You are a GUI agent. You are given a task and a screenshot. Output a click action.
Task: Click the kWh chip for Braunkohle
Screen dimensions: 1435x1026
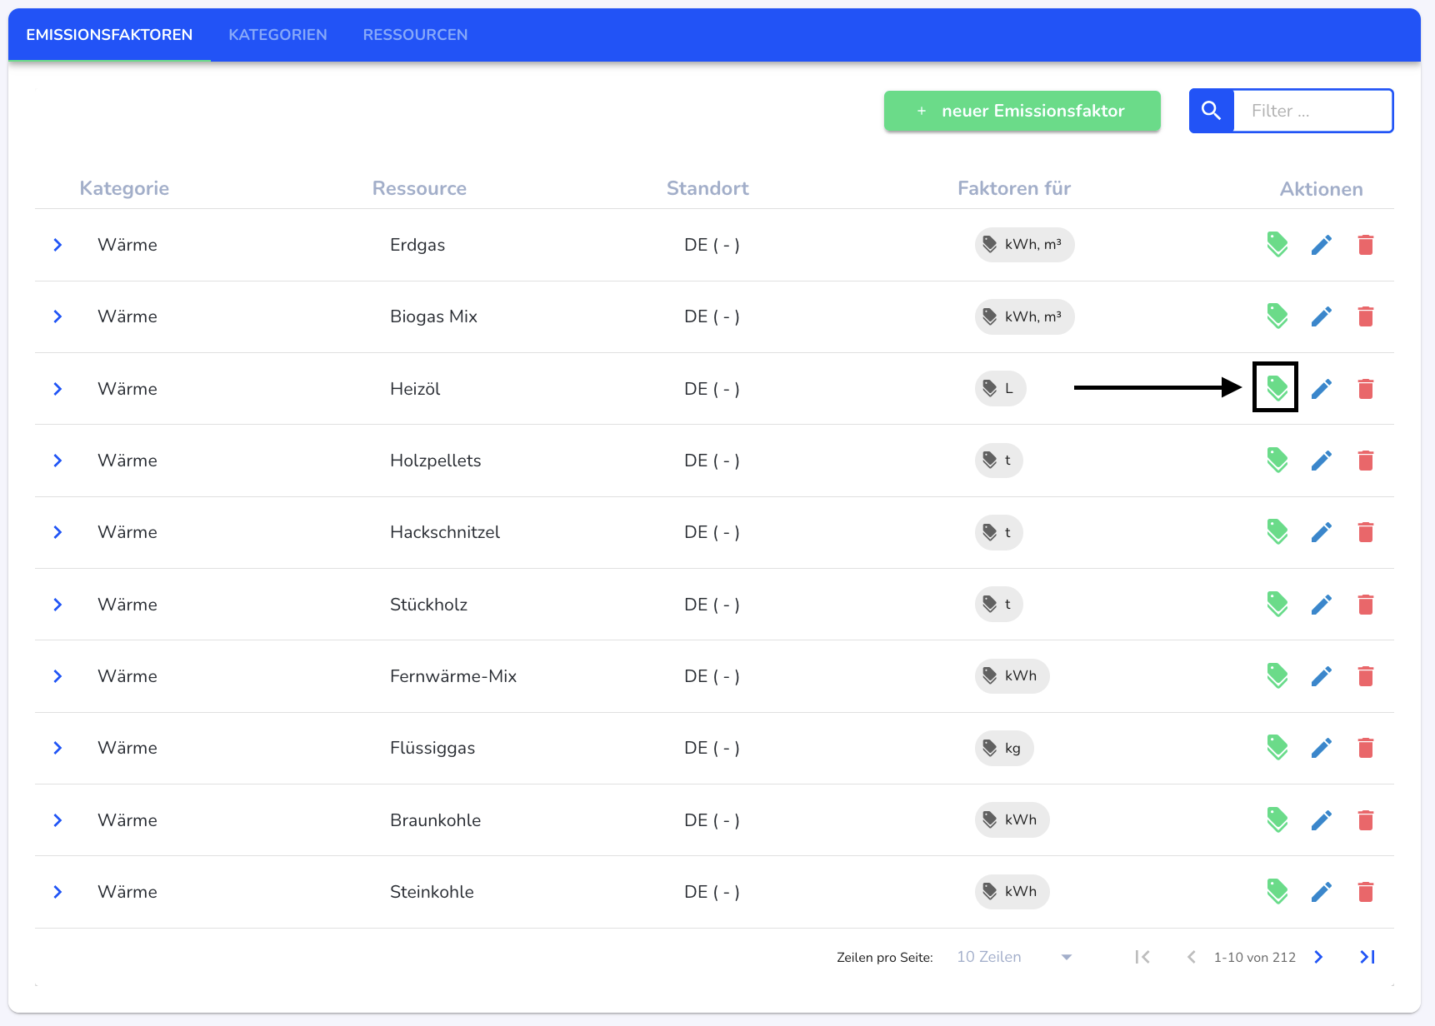point(1012,820)
